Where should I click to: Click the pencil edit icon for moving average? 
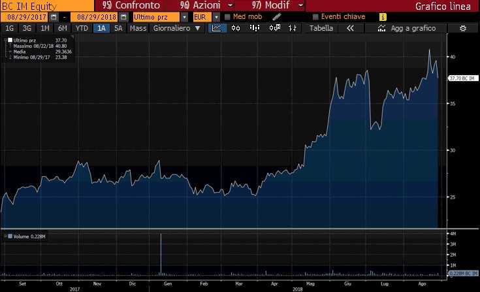coord(277,16)
